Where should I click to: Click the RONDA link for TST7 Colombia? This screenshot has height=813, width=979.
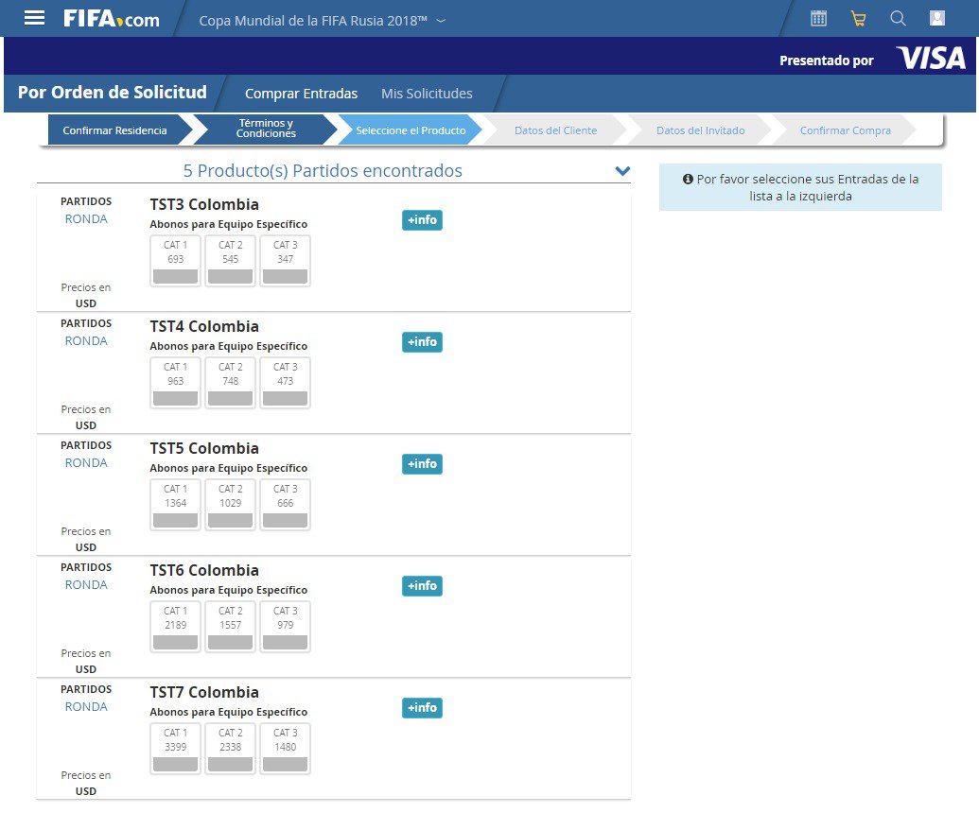[86, 707]
